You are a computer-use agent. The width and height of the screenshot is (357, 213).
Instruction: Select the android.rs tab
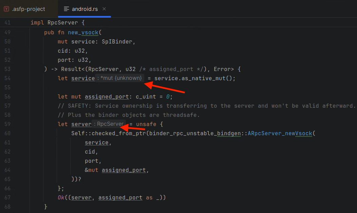click(x=84, y=9)
